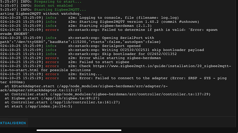The width and height of the screenshot is (238, 133).
Task: Select 'Starting Zigbee2MQTT version 1.40.2' line
Action: click(x=100, y=22)
